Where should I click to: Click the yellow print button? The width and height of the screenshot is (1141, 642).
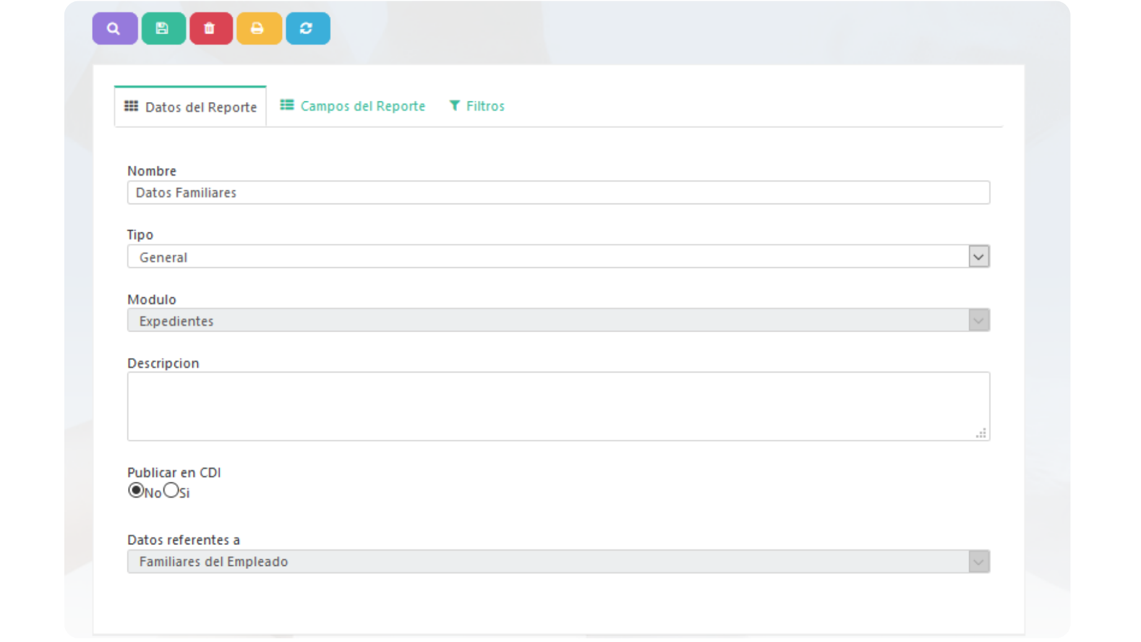[x=259, y=28]
